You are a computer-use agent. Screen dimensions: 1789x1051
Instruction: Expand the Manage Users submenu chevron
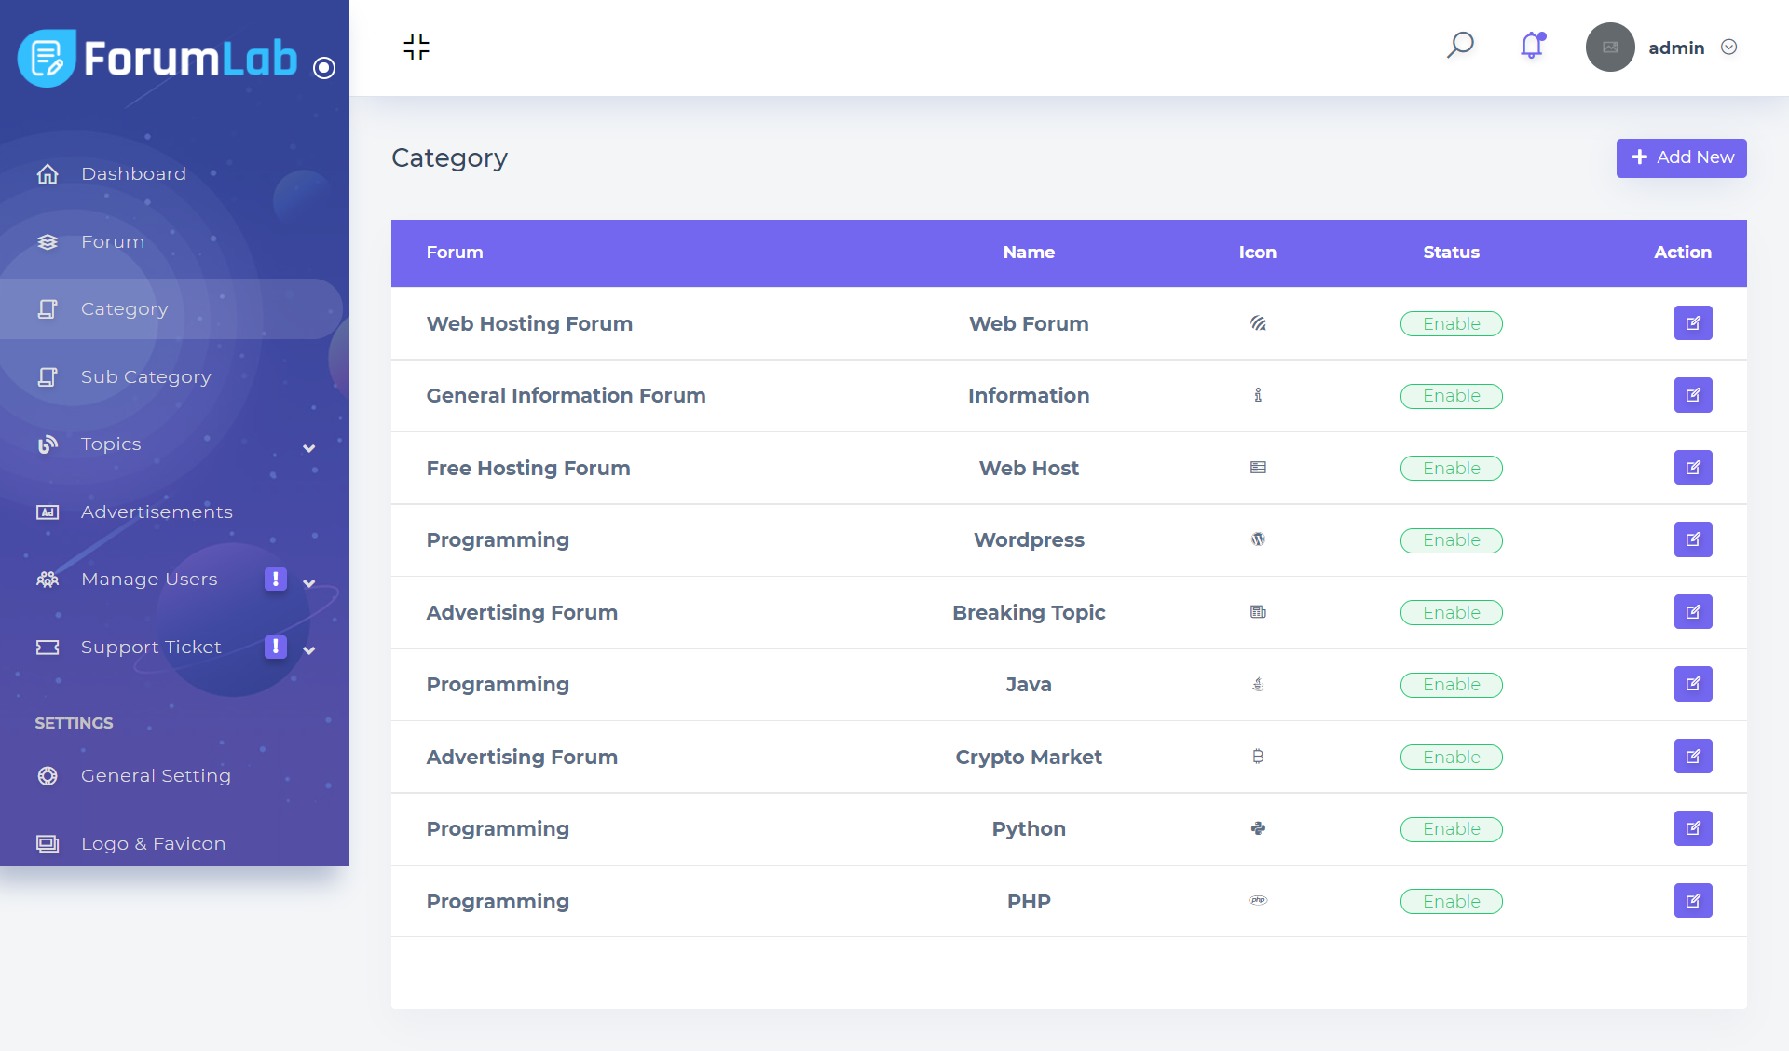[309, 583]
